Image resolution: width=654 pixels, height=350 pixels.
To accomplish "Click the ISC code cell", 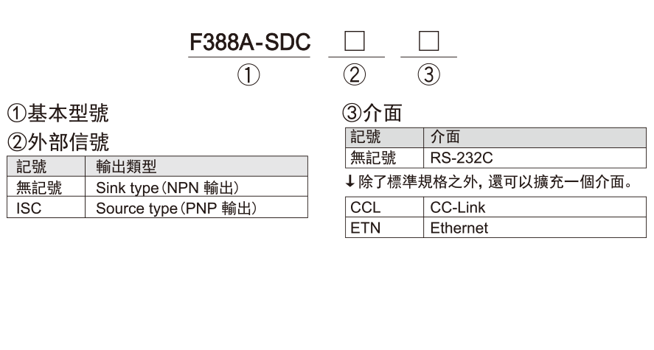I will pos(46,207).
